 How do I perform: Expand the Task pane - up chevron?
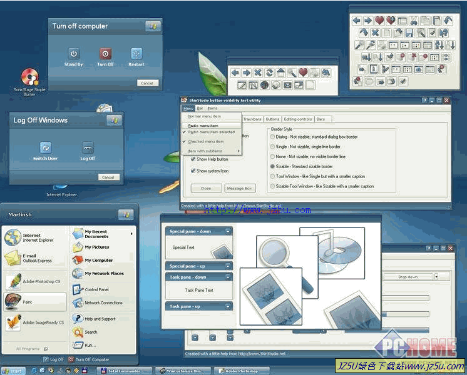click(228, 306)
